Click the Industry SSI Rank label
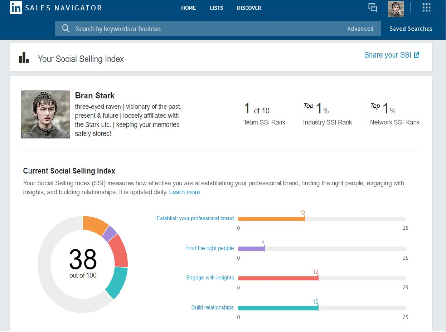Image resolution: width=446 pixels, height=332 pixels. tap(328, 122)
